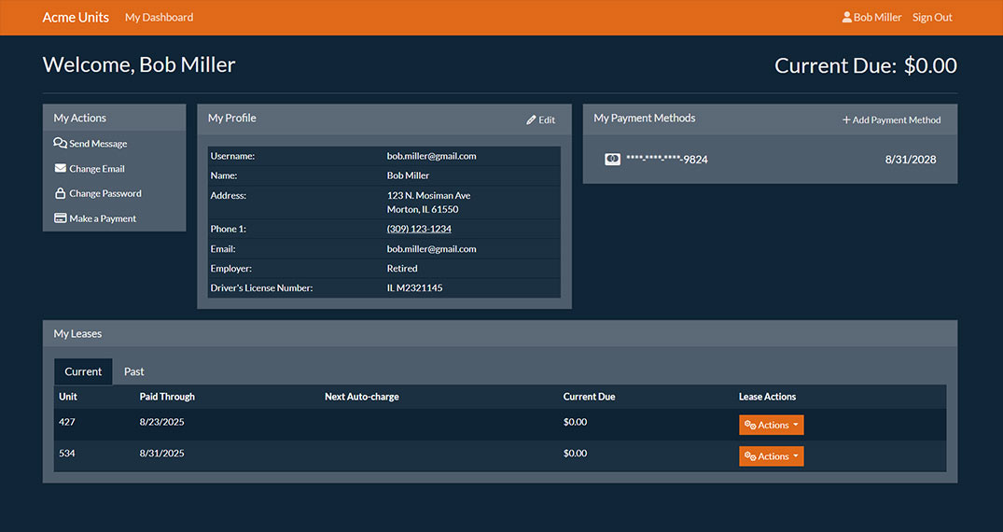The height and width of the screenshot is (532, 1003).
Task: Edit the My Profile section
Action: 540,119
